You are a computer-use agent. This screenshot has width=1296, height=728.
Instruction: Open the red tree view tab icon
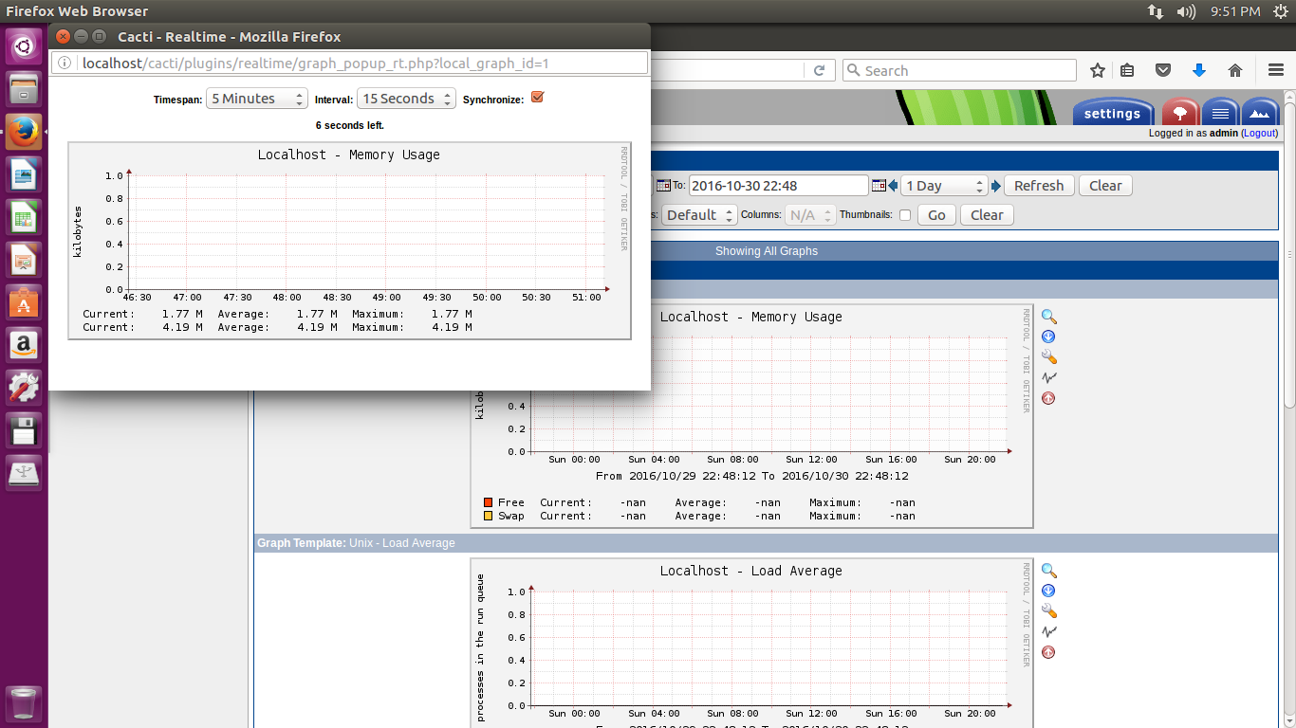click(x=1180, y=112)
